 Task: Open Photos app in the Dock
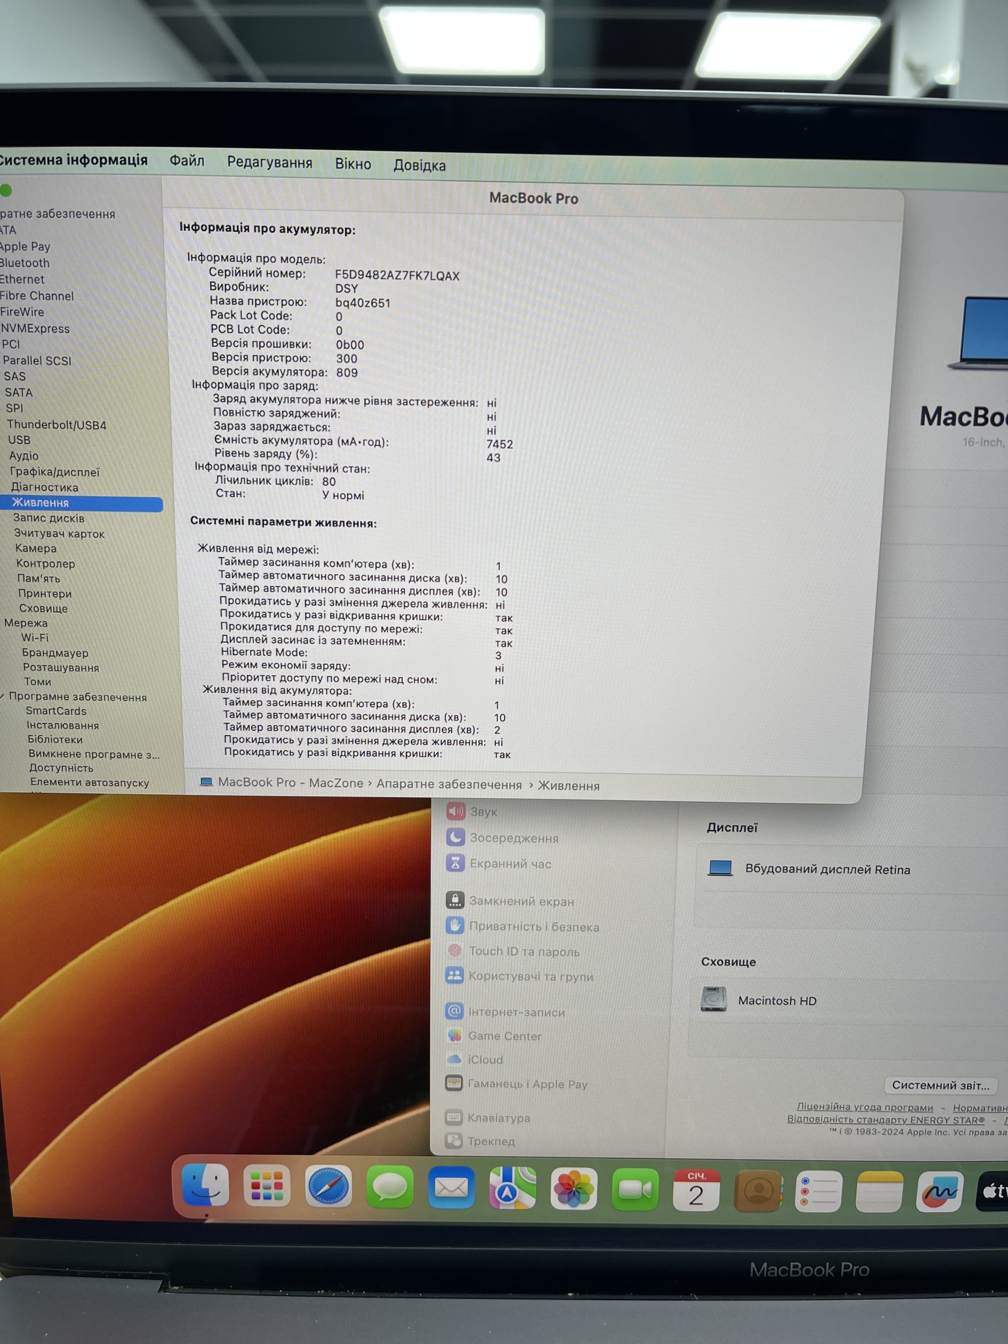pos(574,1189)
